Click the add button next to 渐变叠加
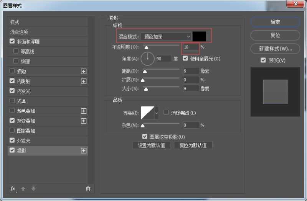Viewport: 307px width, 201px height. click(x=84, y=121)
